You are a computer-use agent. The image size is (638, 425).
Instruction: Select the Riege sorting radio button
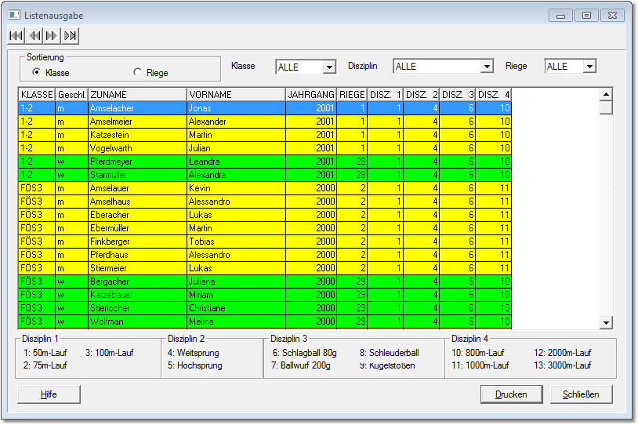[138, 72]
